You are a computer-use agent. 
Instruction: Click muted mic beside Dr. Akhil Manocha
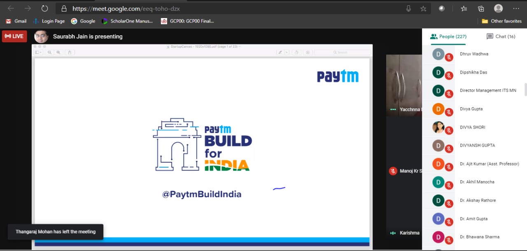[449, 185]
